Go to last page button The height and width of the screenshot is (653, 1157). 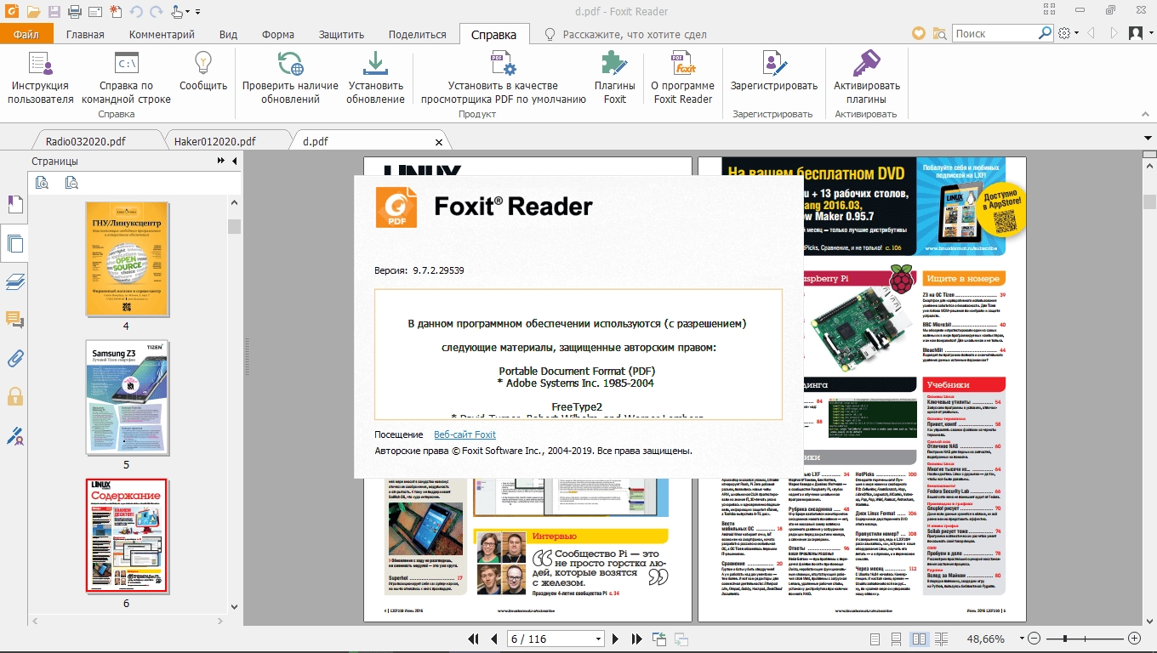(x=636, y=639)
